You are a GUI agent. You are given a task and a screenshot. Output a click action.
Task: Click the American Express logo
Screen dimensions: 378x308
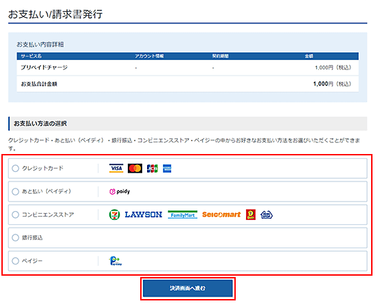tap(167, 168)
